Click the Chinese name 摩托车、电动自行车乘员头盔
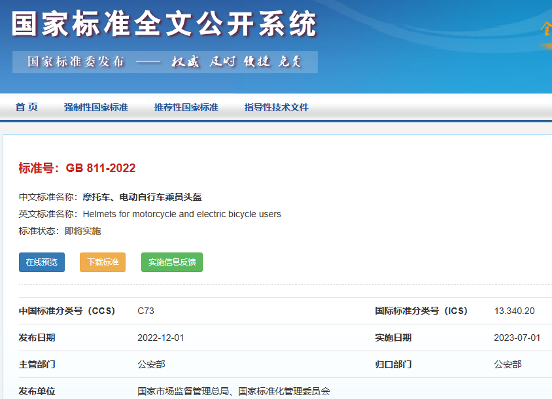This screenshot has width=552, height=399. click(142, 197)
